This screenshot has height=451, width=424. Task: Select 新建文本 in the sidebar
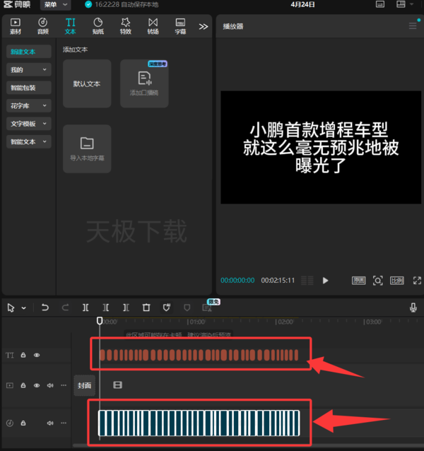[x=29, y=52]
